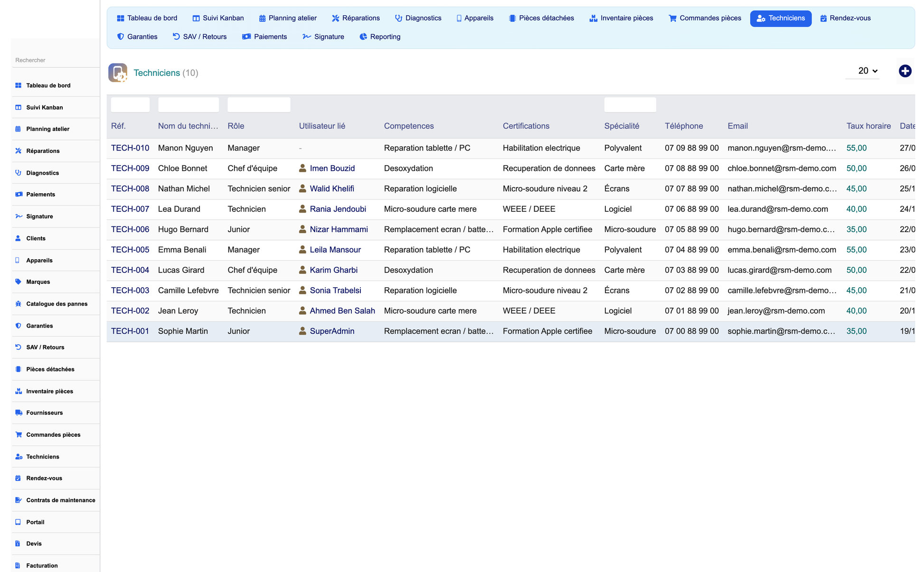
Task: Add a new technician with plus button
Action: [905, 71]
